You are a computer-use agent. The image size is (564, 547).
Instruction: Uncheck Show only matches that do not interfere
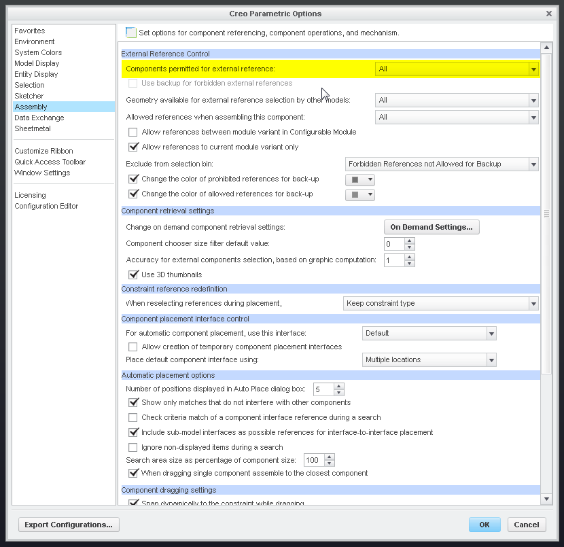coord(133,402)
